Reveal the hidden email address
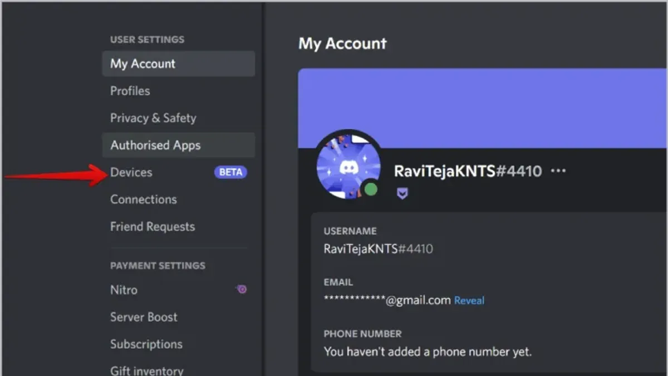Image resolution: width=668 pixels, height=376 pixels. (469, 300)
